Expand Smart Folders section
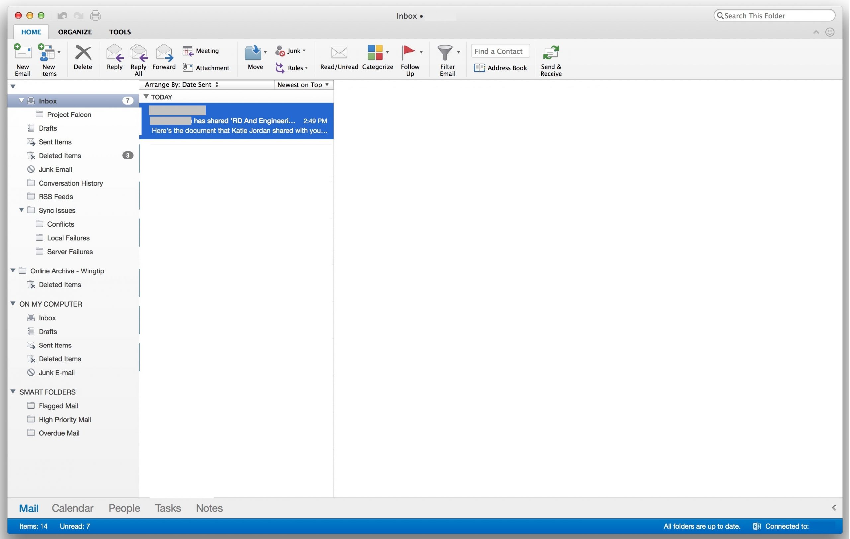The width and height of the screenshot is (850, 539). coord(13,392)
